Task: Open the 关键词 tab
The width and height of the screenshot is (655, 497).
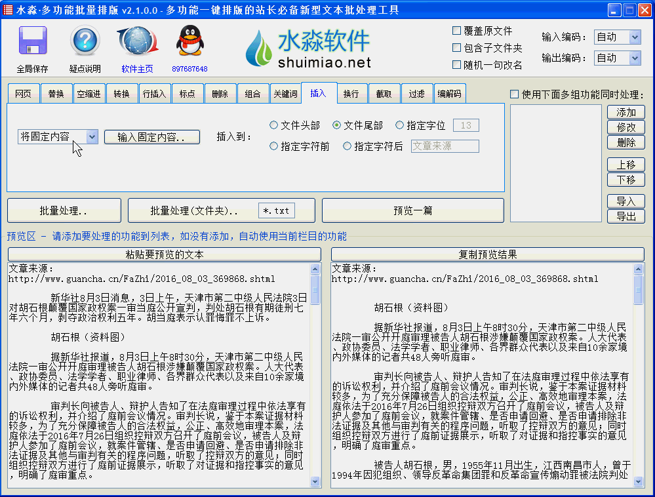Action: tap(285, 94)
